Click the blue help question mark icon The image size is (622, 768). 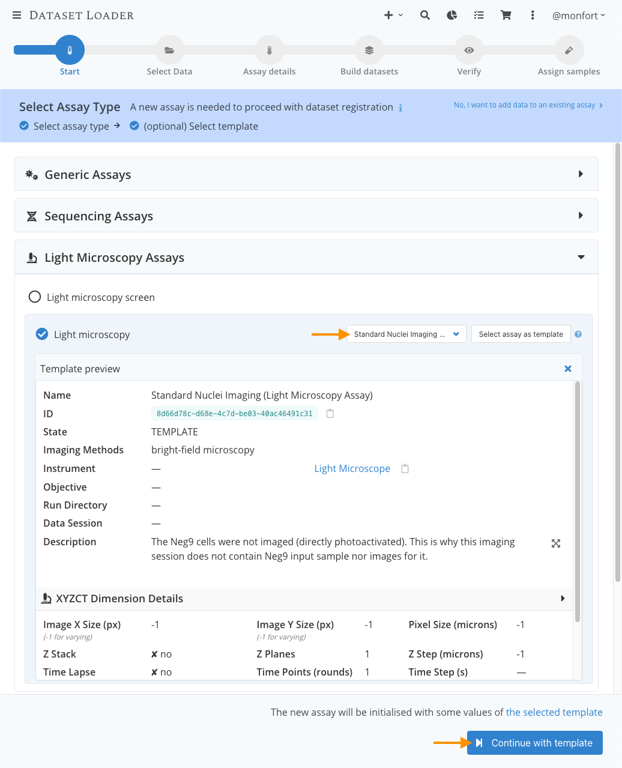point(578,334)
